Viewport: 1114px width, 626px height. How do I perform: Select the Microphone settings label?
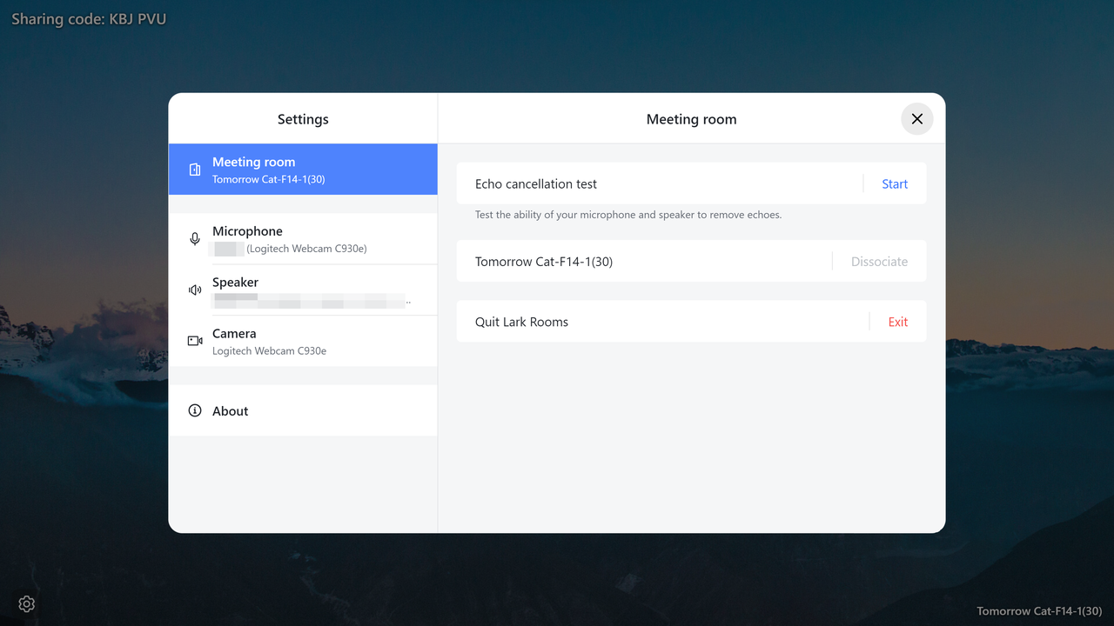(x=247, y=231)
